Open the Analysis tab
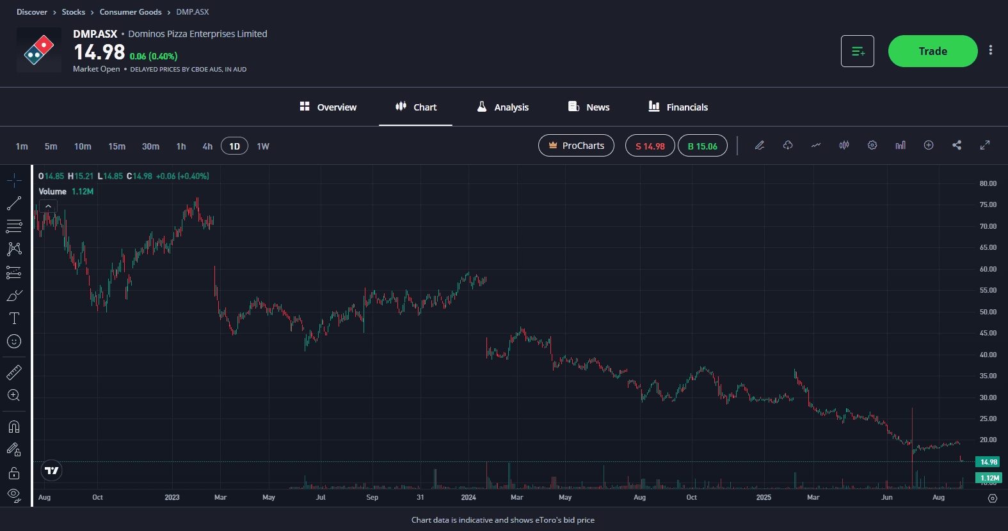 click(503, 107)
